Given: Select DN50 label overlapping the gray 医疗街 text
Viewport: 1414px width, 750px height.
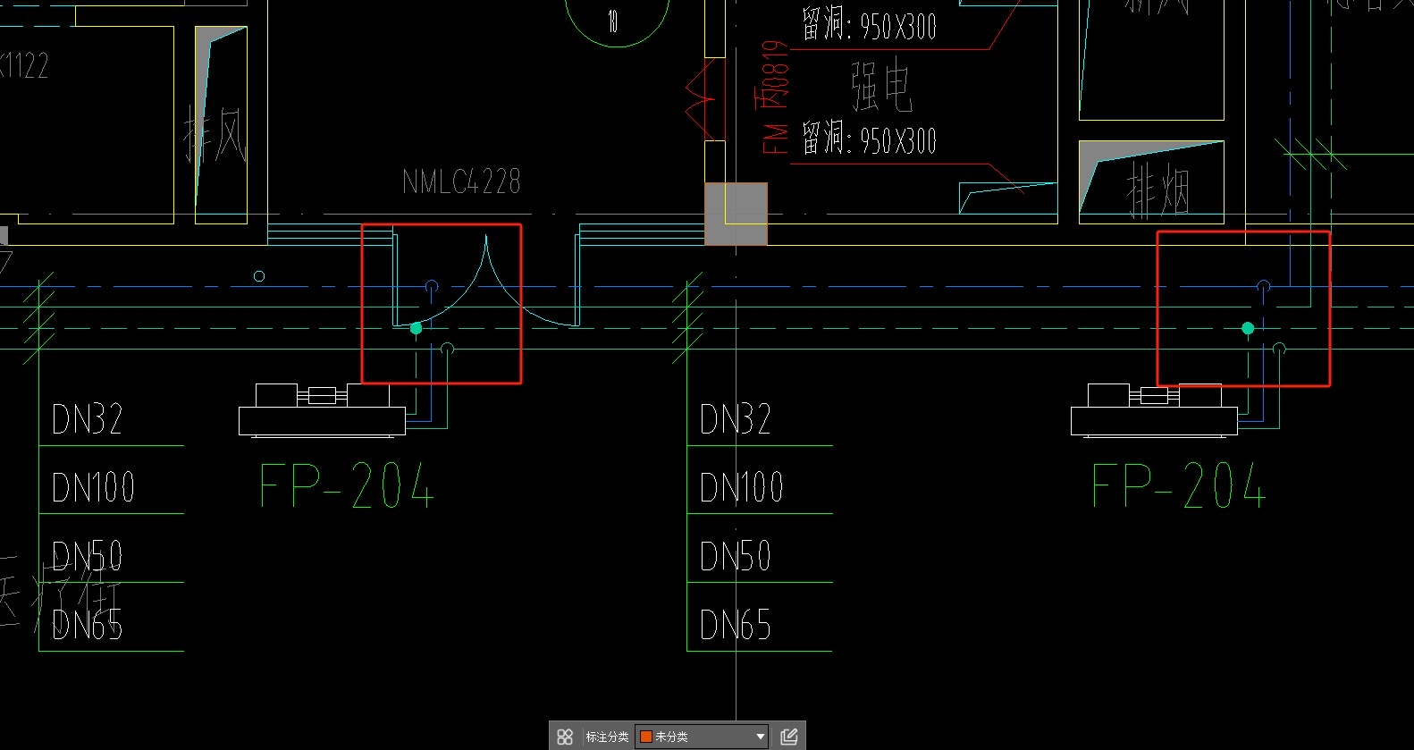Looking at the screenshot, I should click(87, 555).
